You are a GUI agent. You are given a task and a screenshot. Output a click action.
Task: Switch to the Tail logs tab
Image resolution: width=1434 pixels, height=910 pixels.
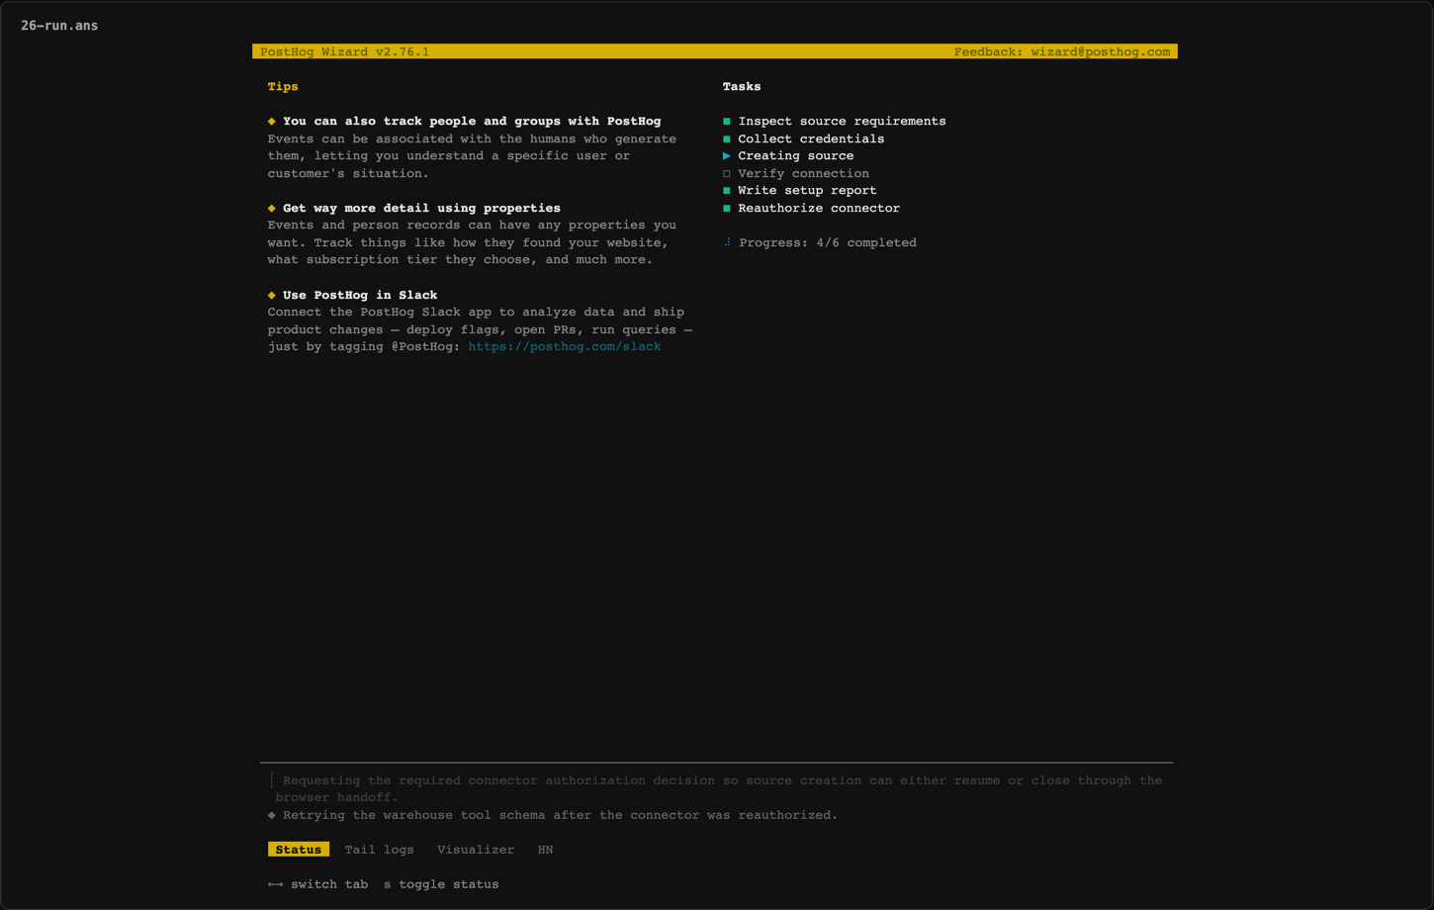pos(380,850)
